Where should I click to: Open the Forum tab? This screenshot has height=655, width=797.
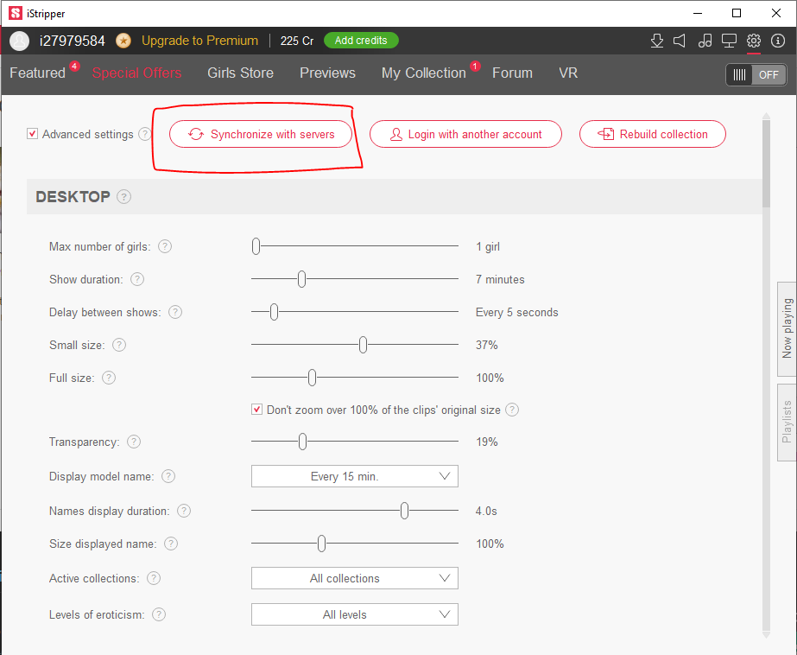512,73
